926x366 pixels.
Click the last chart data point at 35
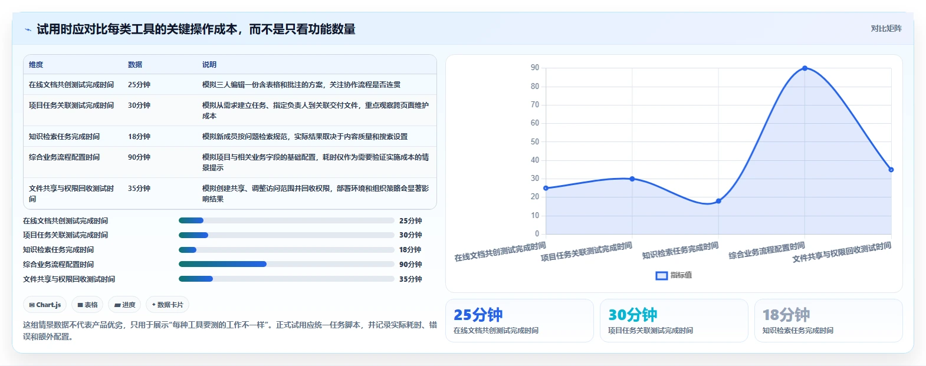click(x=891, y=170)
